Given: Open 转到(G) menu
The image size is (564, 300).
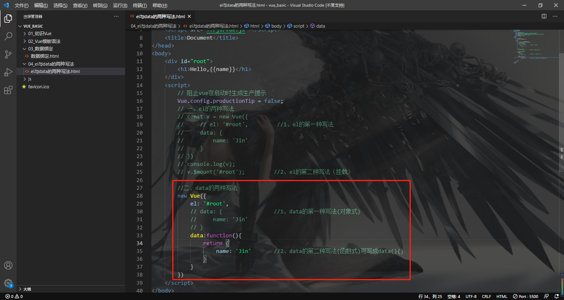Looking at the screenshot, I should tap(100, 5).
